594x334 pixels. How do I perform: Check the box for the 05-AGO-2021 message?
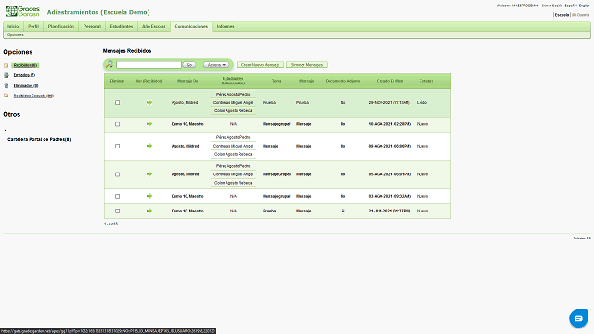click(x=118, y=174)
